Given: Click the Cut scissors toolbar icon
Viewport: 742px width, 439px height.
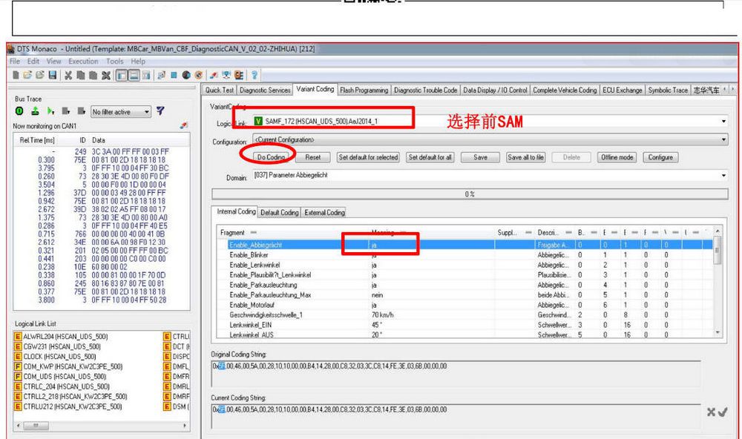Looking at the screenshot, I should (68, 75).
